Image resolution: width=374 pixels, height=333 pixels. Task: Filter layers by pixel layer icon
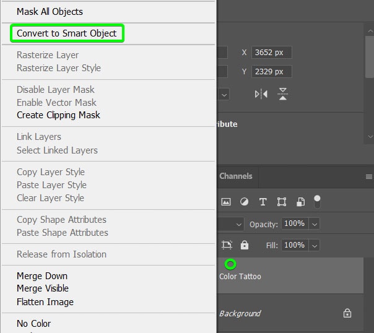(x=226, y=202)
